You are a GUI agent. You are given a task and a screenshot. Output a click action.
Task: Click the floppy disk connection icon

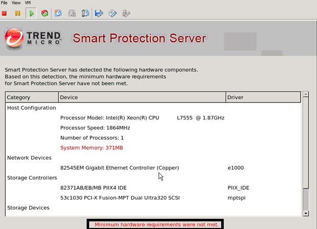pyautogui.click(x=99, y=13)
